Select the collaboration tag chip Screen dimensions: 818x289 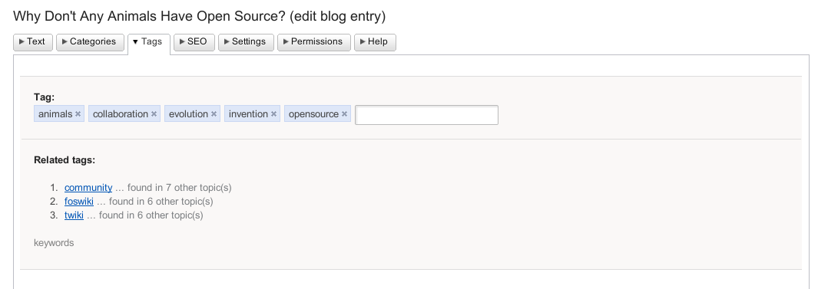[124, 114]
